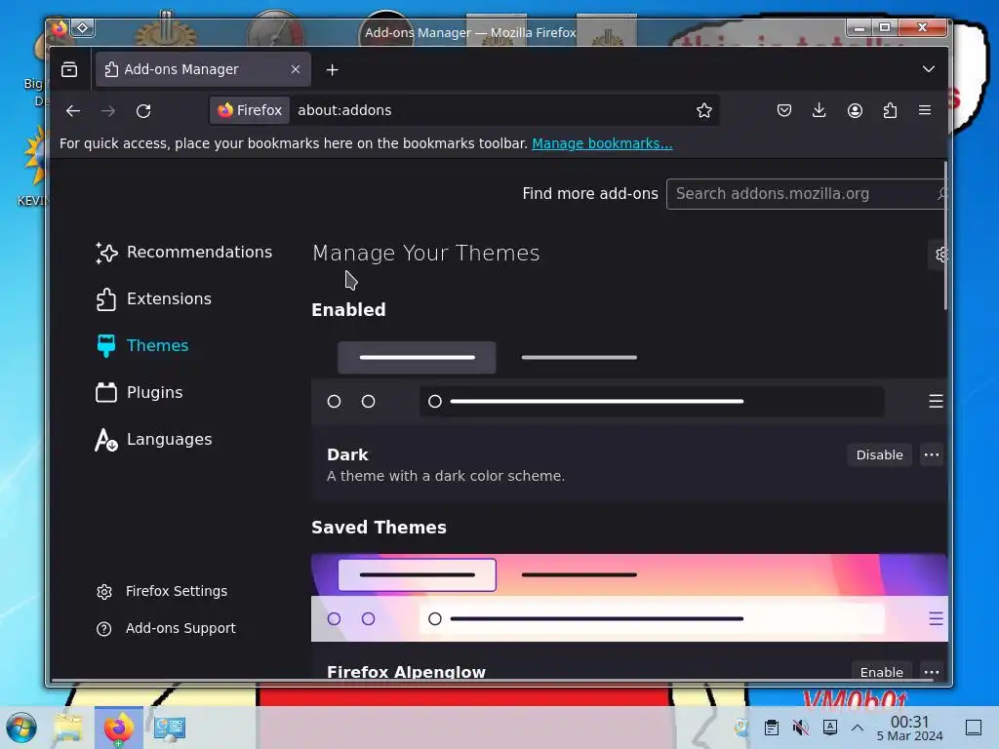The width and height of the screenshot is (999, 749).
Task: Open more options for Firefox Alpenglow
Action: (932, 672)
